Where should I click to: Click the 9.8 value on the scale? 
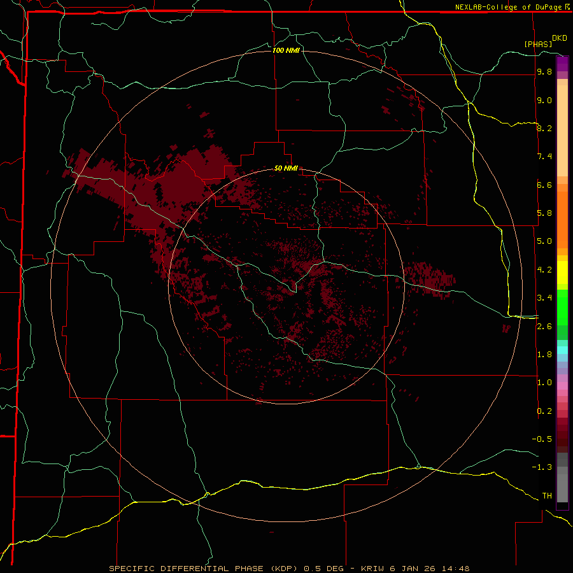(x=544, y=71)
